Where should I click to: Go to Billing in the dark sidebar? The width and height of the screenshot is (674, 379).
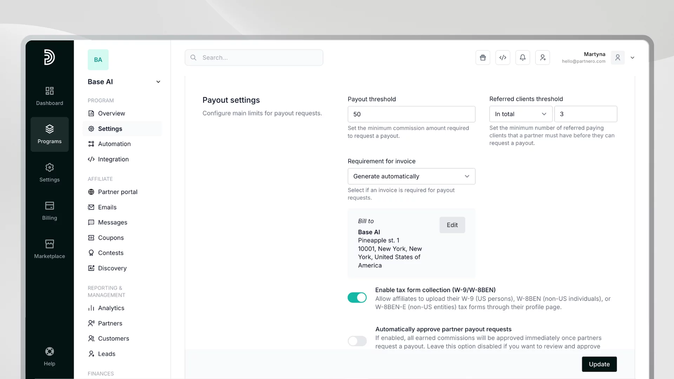[x=49, y=211]
